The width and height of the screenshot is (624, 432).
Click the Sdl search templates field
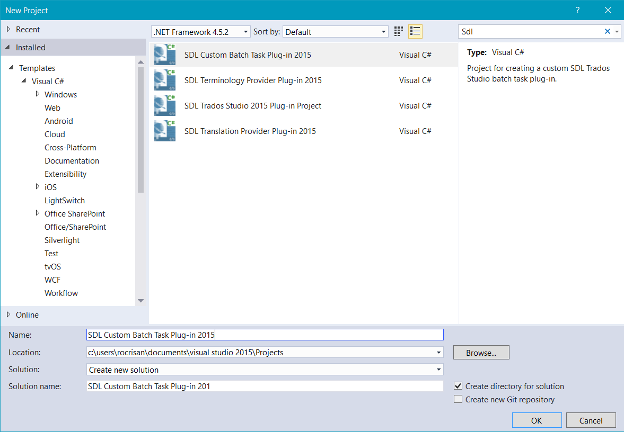[x=531, y=31]
